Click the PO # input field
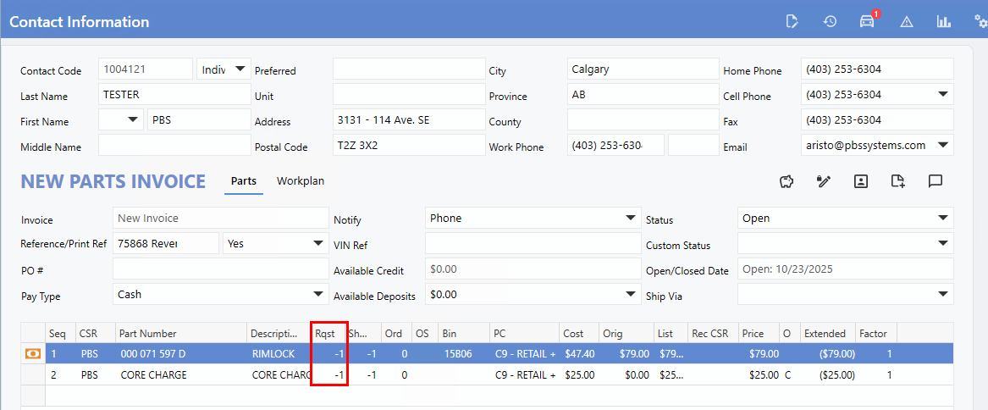The width and height of the screenshot is (988, 410). pyautogui.click(x=220, y=269)
